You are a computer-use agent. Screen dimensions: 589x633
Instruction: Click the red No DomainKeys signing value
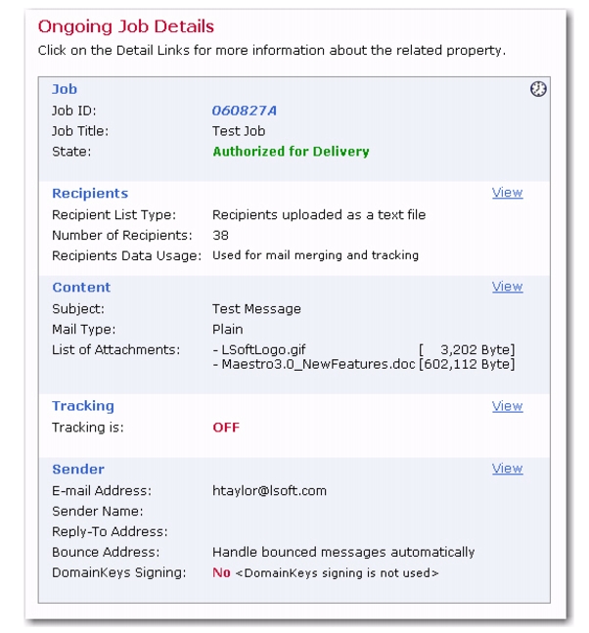tap(222, 573)
